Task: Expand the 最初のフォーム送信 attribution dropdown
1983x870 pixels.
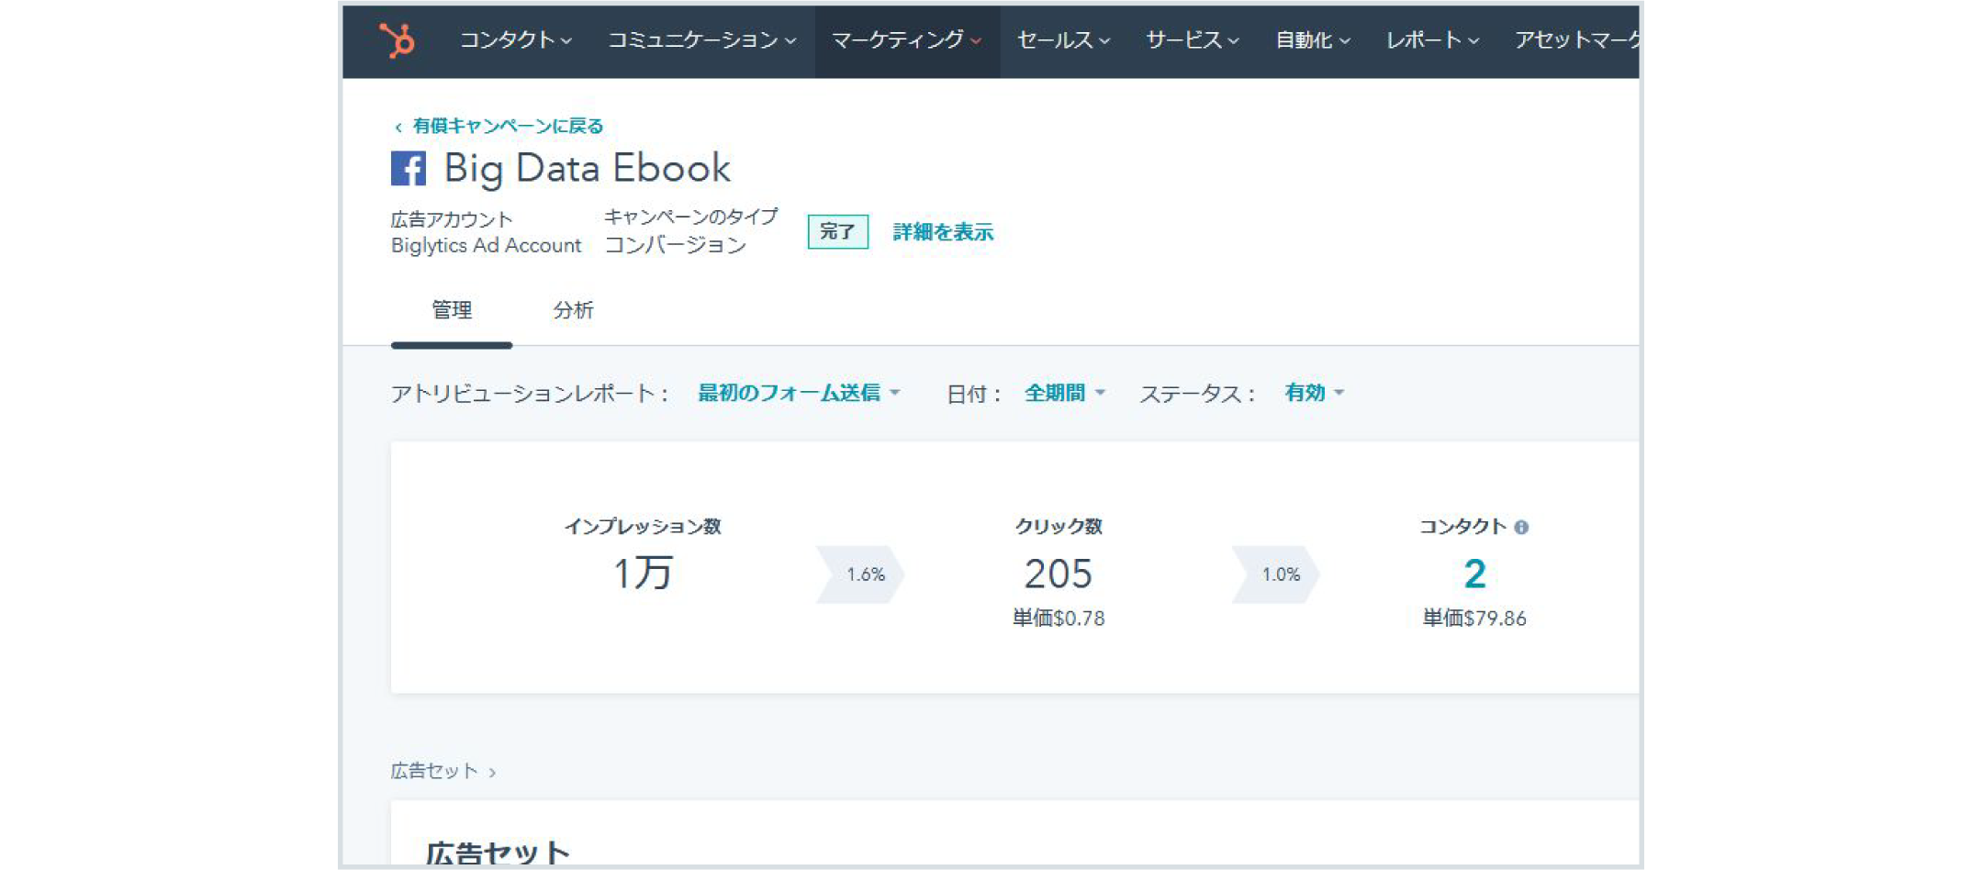Action: (x=799, y=393)
